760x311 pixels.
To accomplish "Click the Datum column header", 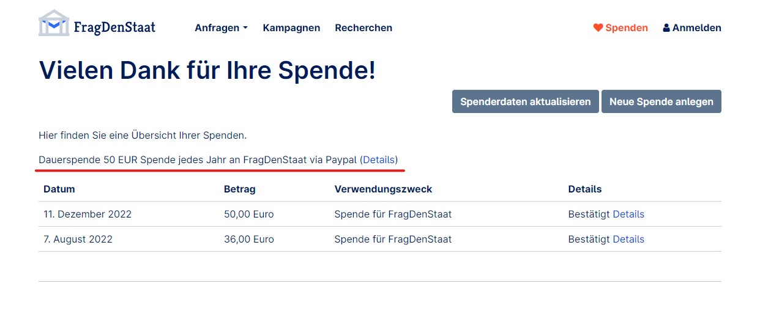I will pyautogui.click(x=59, y=189).
